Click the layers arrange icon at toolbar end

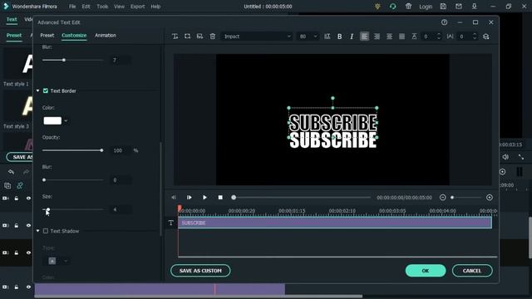click(486, 37)
